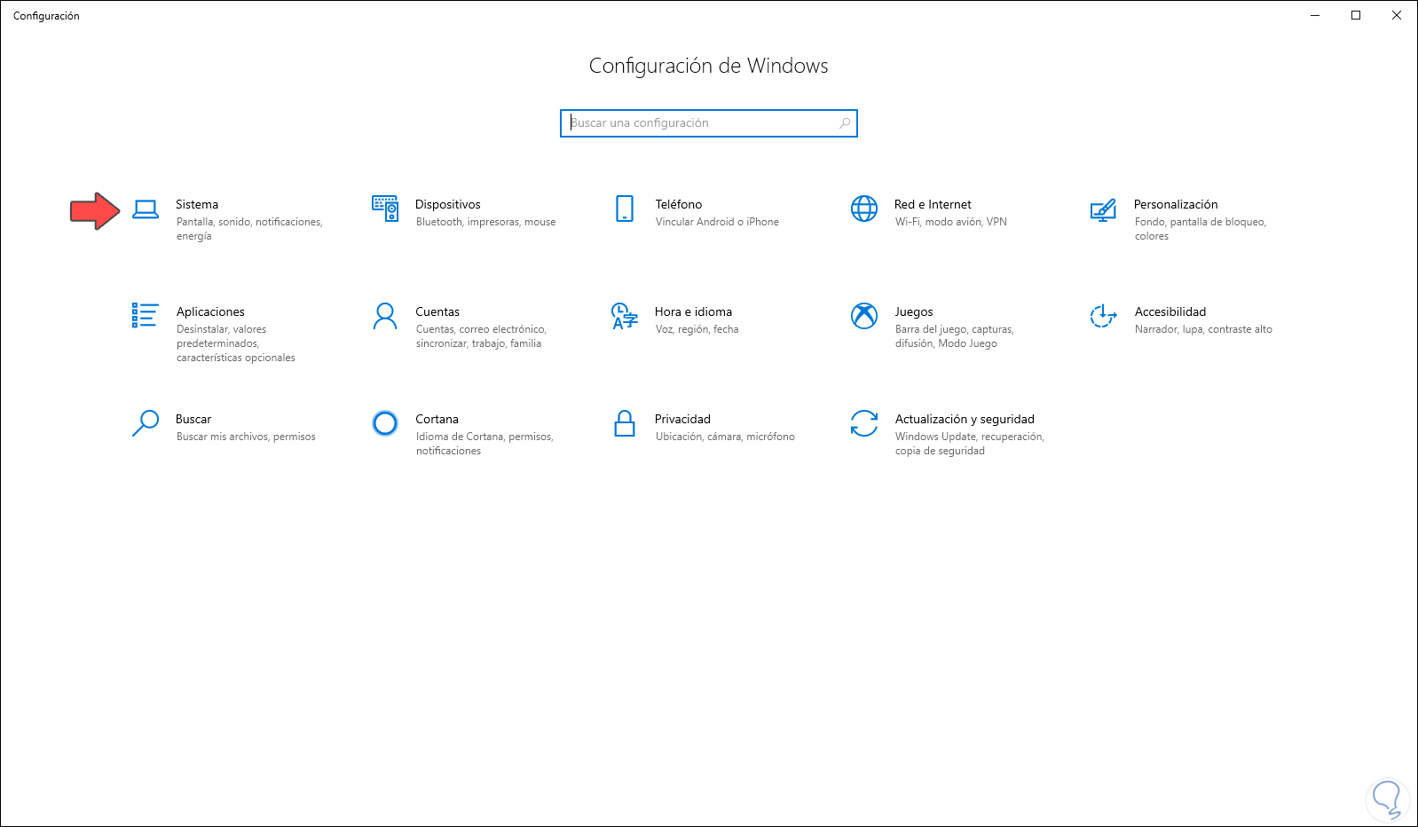Open the Dispositivos keyboard and speaker icon

(385, 209)
